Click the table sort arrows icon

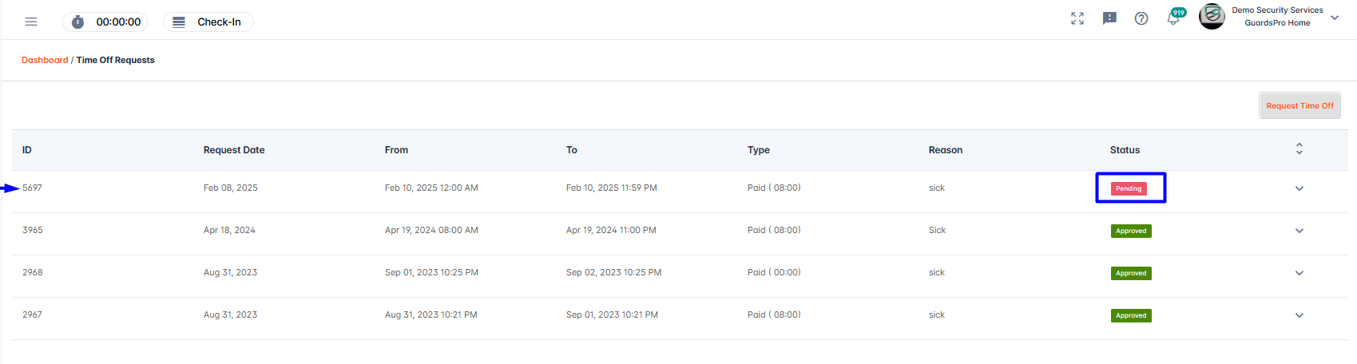click(1299, 149)
